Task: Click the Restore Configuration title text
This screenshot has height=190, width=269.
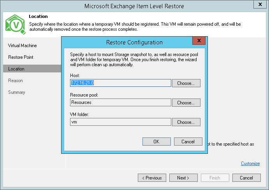Action: coord(134,42)
